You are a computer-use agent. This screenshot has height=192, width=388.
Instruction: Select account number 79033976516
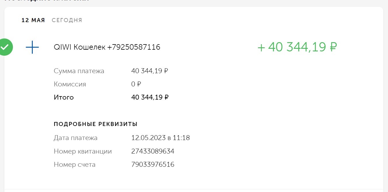coord(153,164)
